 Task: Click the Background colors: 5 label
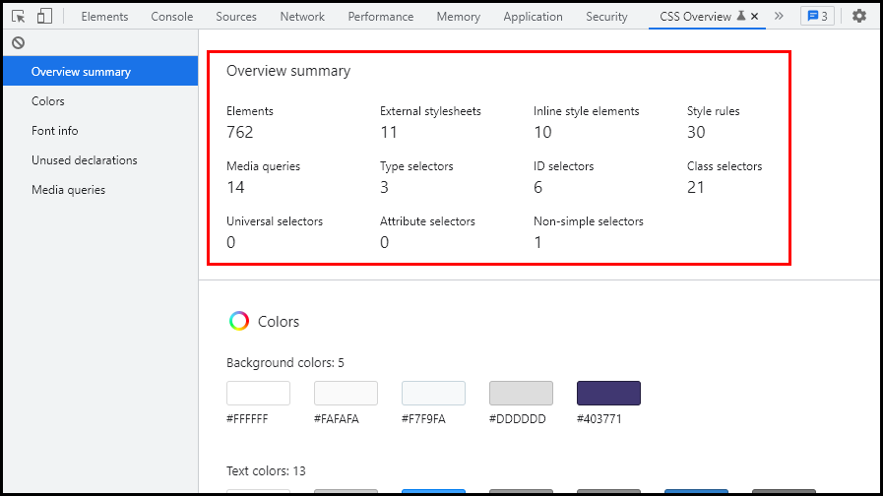[284, 363]
